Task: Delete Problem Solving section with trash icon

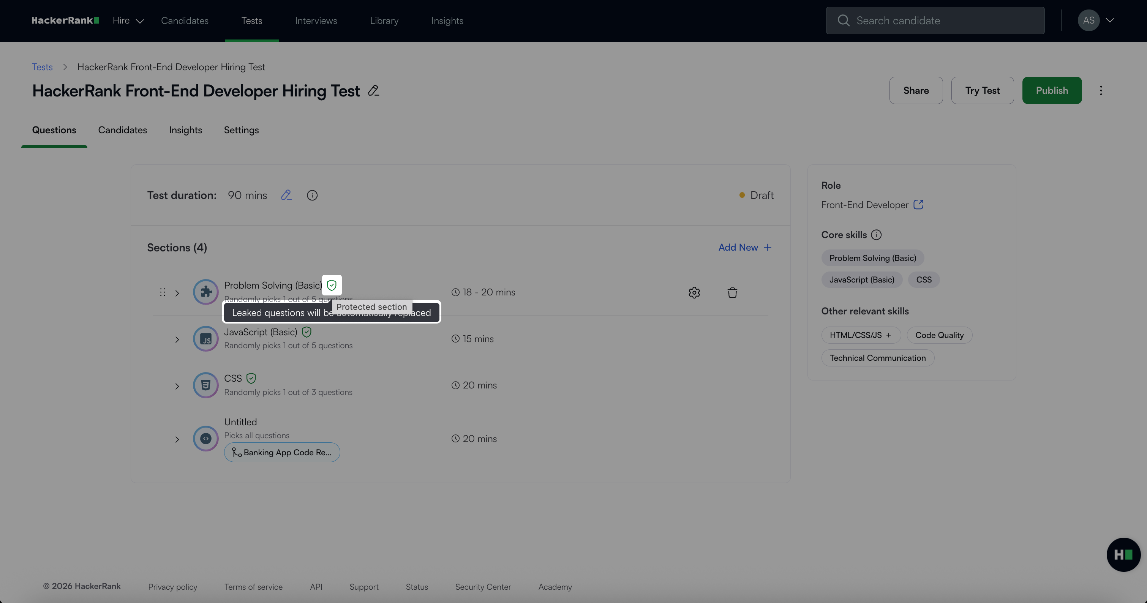Action: (732, 292)
